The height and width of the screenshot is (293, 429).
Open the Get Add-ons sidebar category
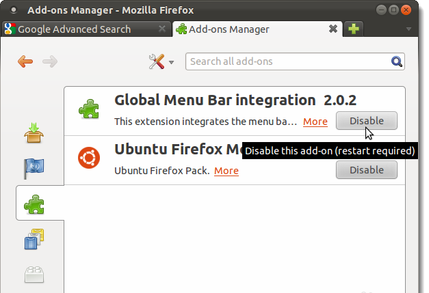point(34,132)
